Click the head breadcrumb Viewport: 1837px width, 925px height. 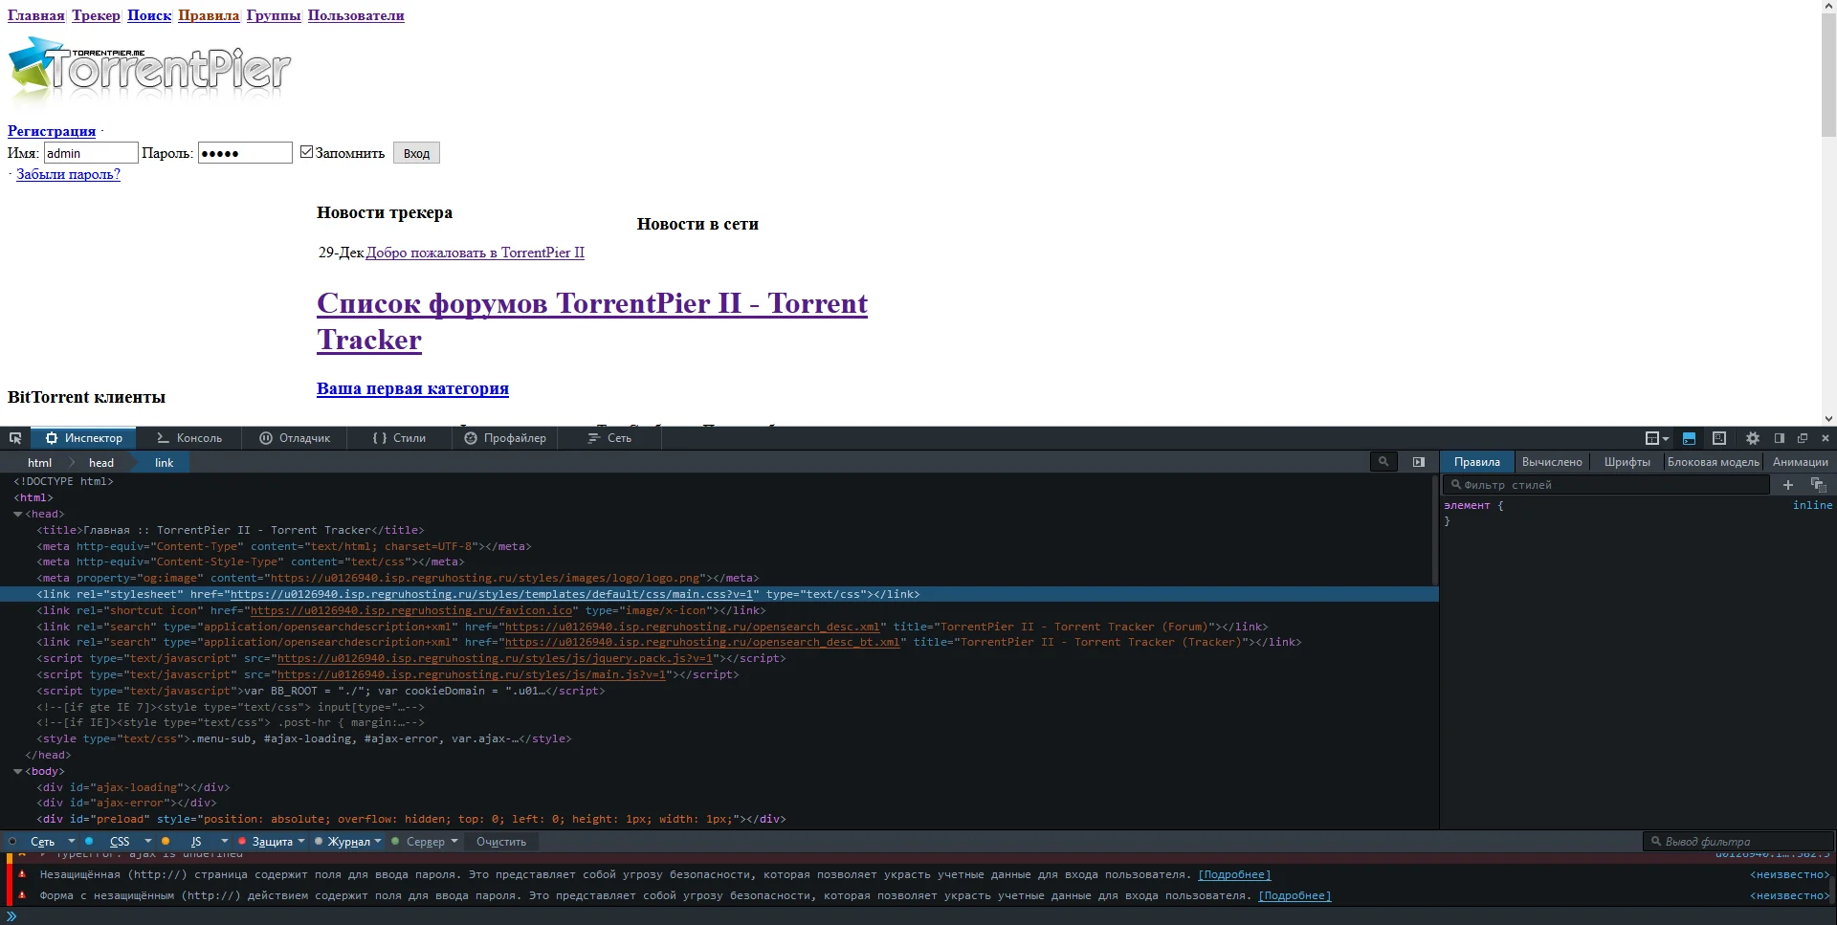101,463
